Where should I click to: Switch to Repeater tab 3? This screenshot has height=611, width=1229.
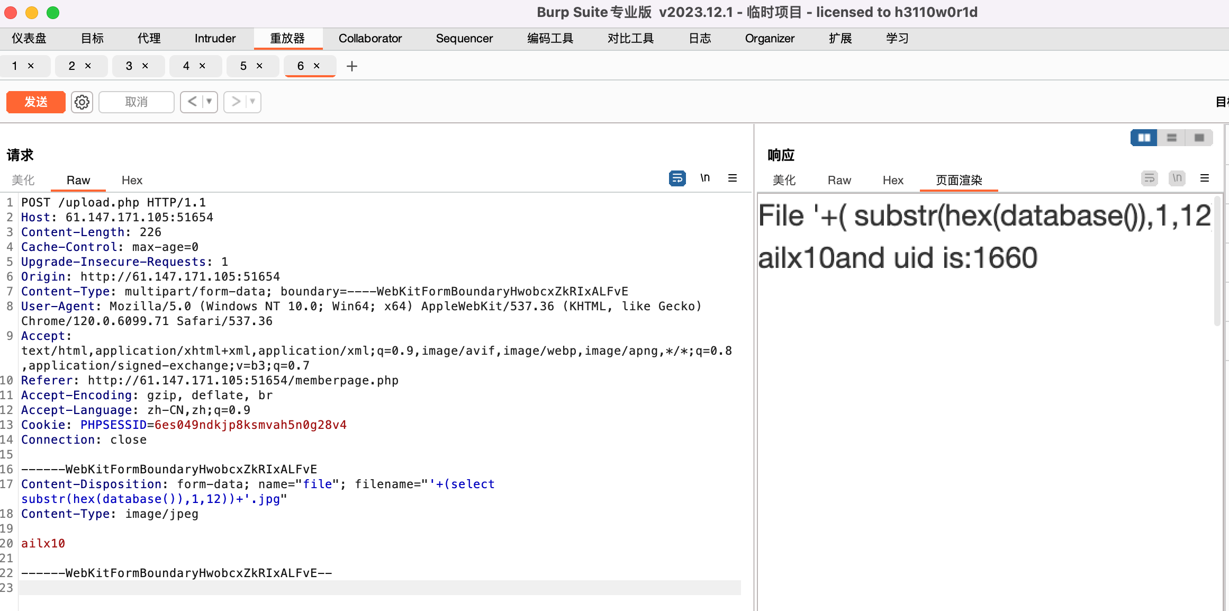[x=128, y=66]
